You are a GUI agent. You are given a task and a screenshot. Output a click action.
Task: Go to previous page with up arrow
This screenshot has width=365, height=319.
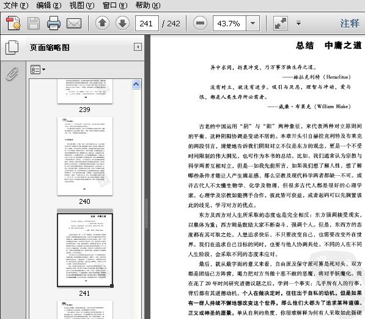tap(103, 23)
